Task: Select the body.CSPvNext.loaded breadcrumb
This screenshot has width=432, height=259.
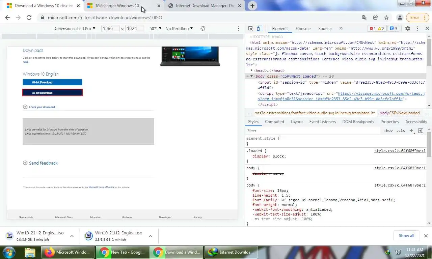Action: coord(400,113)
